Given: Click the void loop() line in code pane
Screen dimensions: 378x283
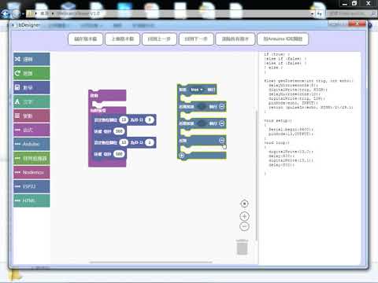Looking at the screenshot, I should pyautogui.click(x=276, y=143).
